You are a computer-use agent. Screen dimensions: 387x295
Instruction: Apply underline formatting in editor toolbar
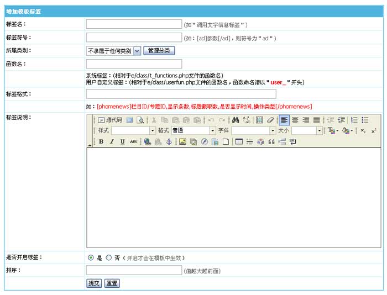point(122,142)
